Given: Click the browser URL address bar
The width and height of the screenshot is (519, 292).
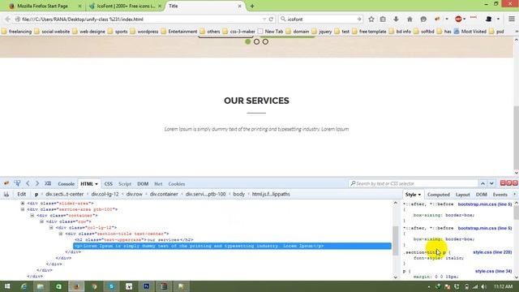Looking at the screenshot, I should coord(143,19).
